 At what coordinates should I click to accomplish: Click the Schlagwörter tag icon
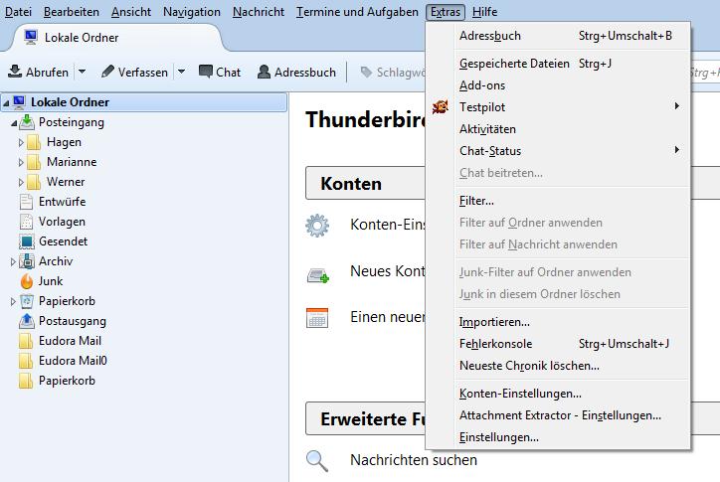tap(366, 73)
